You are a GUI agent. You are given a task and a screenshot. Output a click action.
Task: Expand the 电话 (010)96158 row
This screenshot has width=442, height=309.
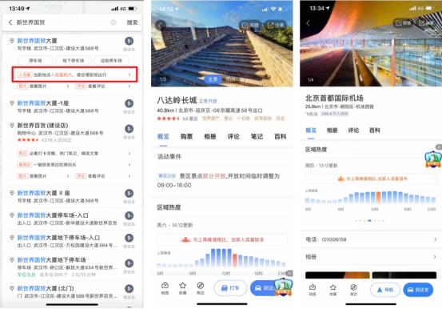(x=371, y=239)
